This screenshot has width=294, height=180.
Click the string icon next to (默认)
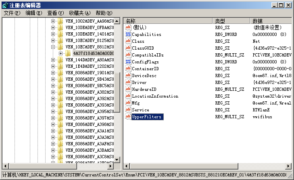(x=128, y=27)
